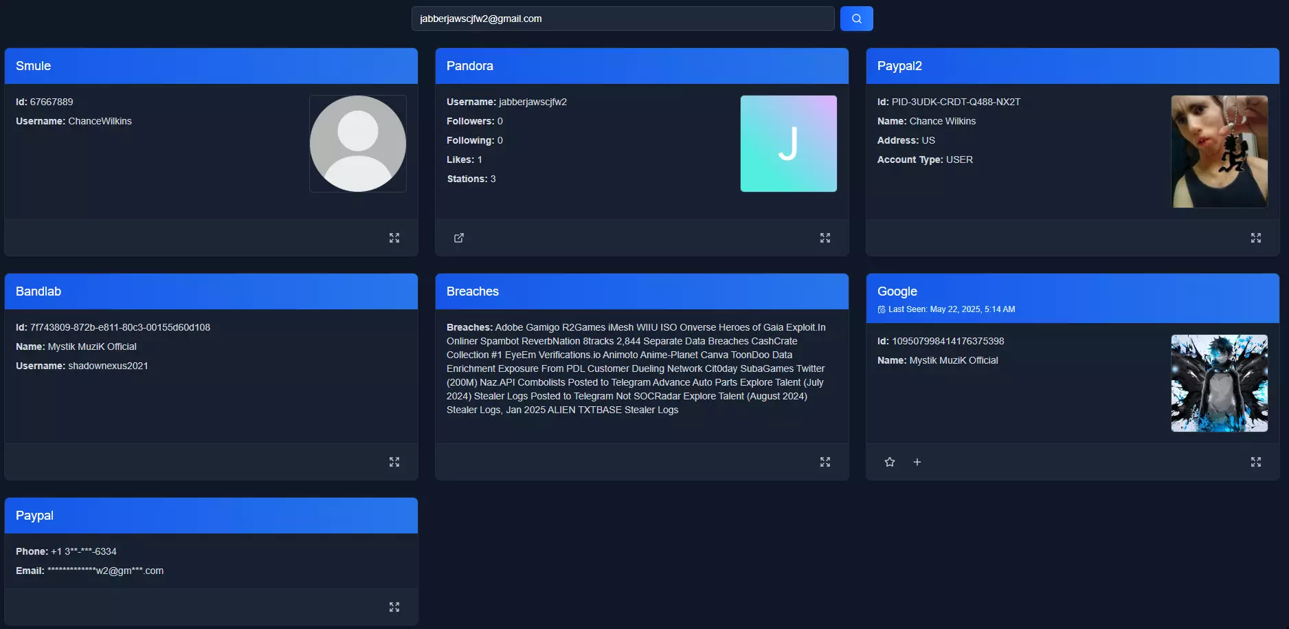Select Bandlab name Mystik MuziK Official
Screen dimensions: 1289x629
(92, 346)
